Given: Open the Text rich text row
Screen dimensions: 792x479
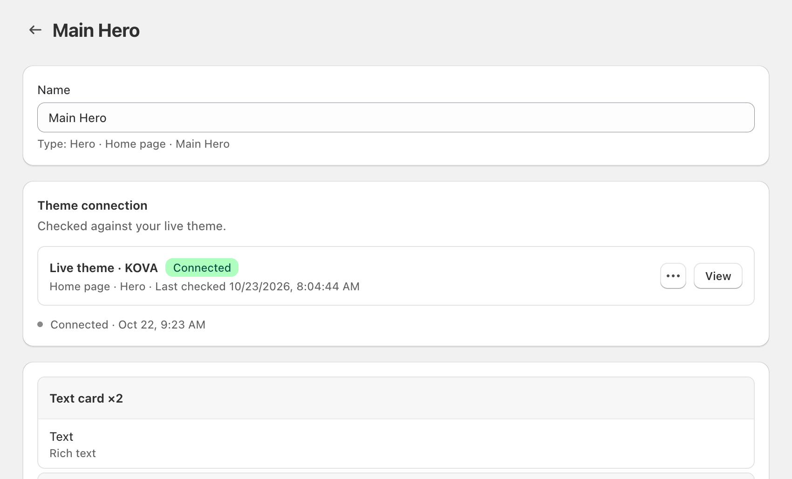Looking at the screenshot, I should pos(396,444).
